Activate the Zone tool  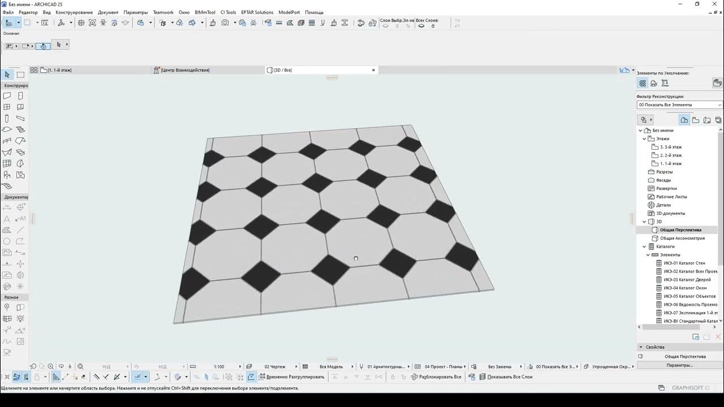coord(20,175)
